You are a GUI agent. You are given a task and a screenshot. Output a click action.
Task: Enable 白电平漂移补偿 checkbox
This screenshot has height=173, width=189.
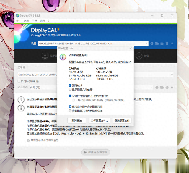19,81
